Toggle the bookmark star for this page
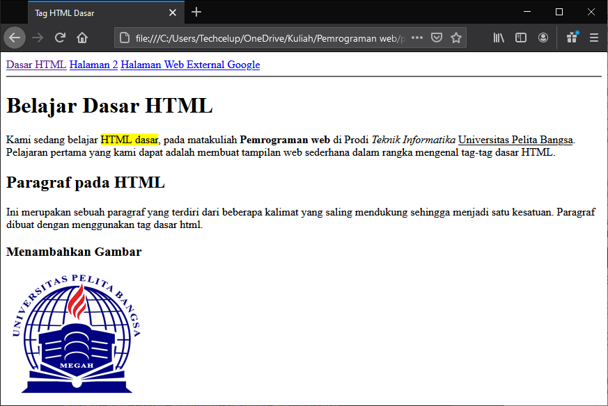The width and height of the screenshot is (608, 406). [x=456, y=38]
